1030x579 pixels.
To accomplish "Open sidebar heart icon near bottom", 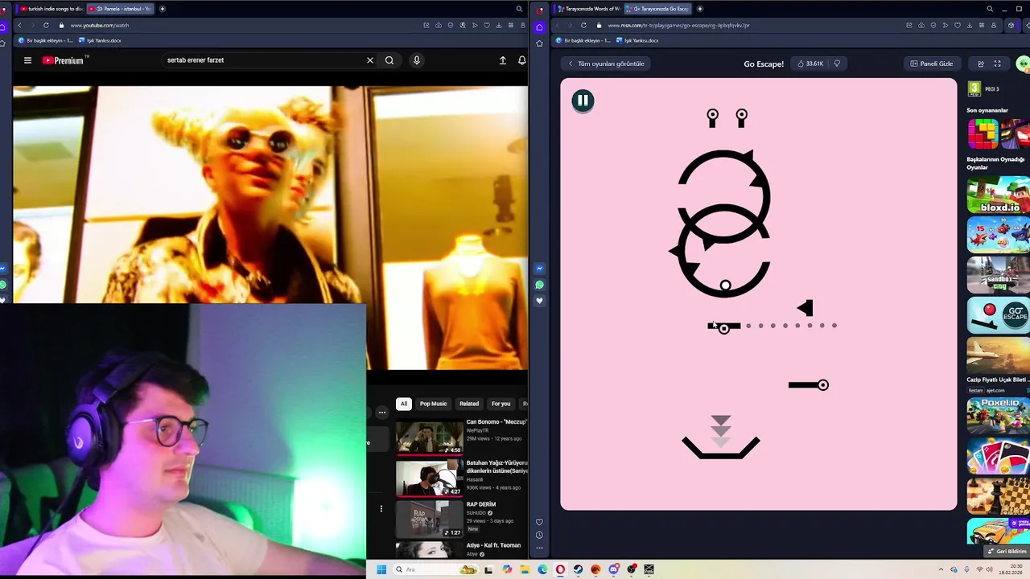I will coord(539,522).
